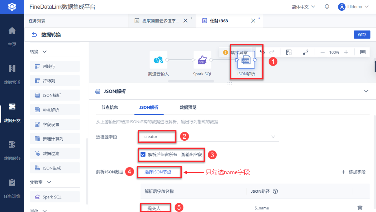Click the undo icon in canvas toolbar
This screenshot has height=212, width=376.
click(x=262, y=52)
